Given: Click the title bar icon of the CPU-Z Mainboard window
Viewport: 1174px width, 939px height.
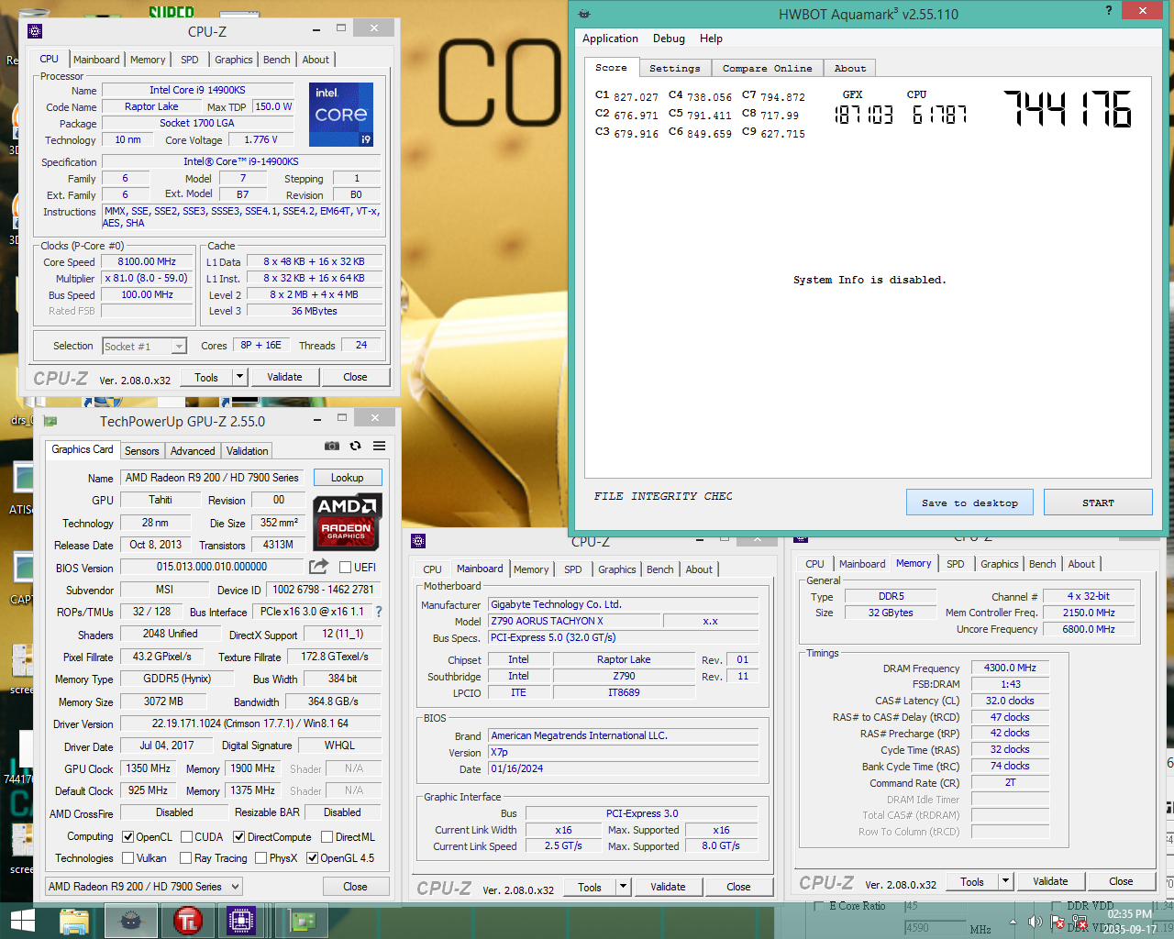Looking at the screenshot, I should 418,541.
